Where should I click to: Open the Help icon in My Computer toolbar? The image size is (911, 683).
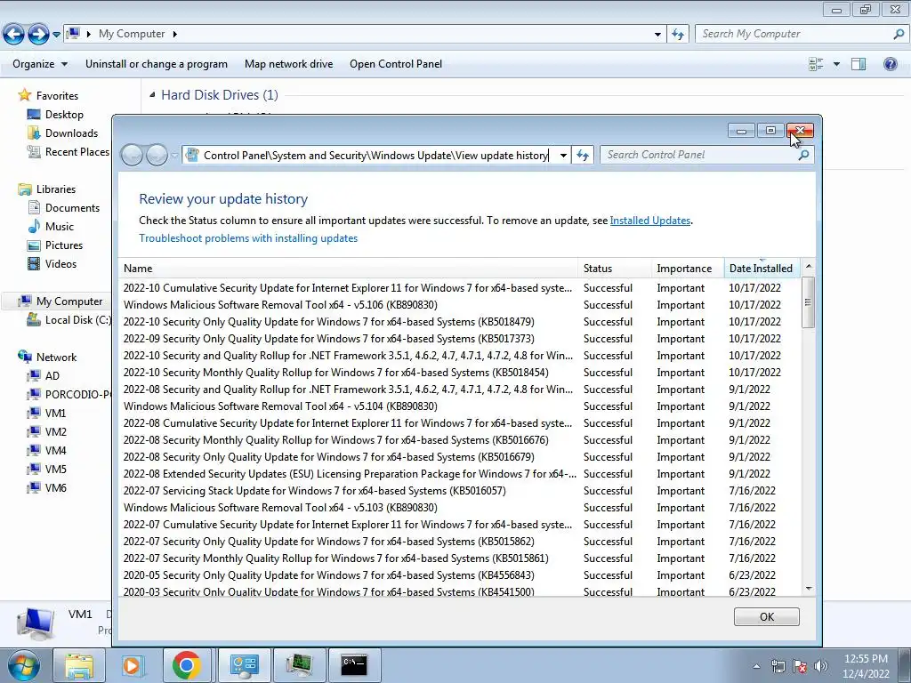890,64
